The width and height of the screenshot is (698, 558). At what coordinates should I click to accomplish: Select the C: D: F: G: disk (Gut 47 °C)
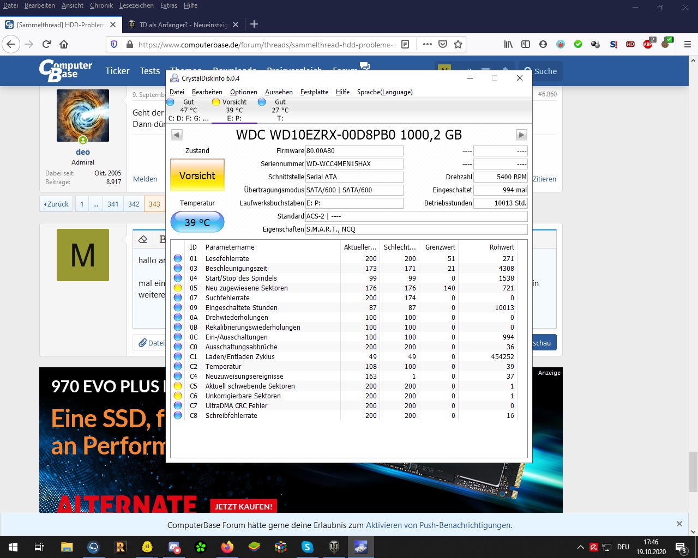point(188,110)
